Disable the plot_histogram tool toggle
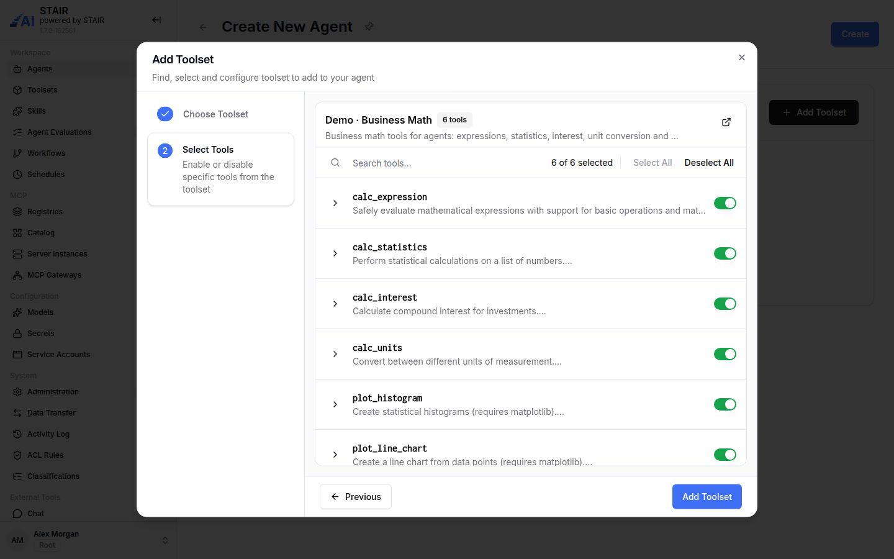The width and height of the screenshot is (894, 559). point(725,404)
